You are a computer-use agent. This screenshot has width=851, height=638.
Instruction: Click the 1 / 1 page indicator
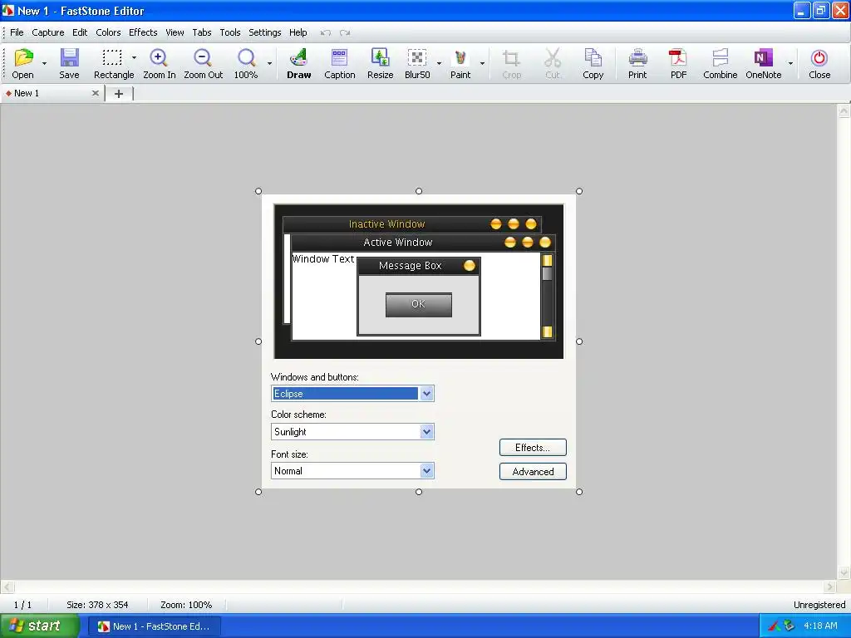(22, 605)
